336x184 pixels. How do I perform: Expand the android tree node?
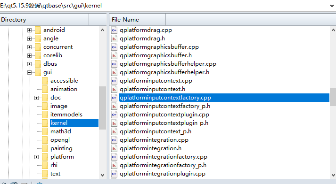point(29,31)
